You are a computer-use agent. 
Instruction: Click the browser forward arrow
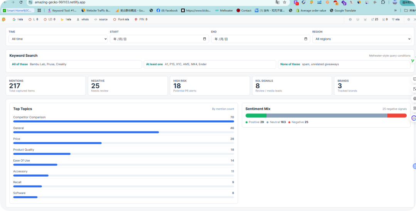(x=13, y=2)
